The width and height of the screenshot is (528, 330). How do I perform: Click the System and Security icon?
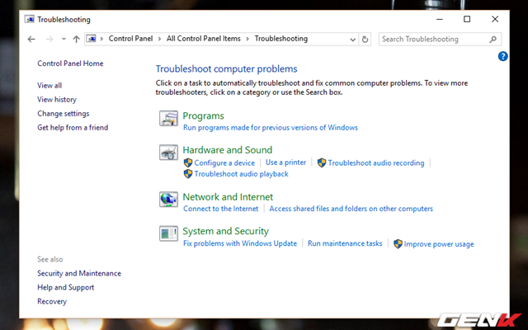(168, 233)
